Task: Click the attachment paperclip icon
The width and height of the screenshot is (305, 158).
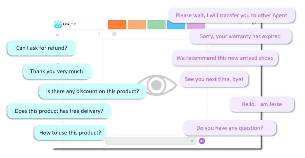Action: pos(192,141)
